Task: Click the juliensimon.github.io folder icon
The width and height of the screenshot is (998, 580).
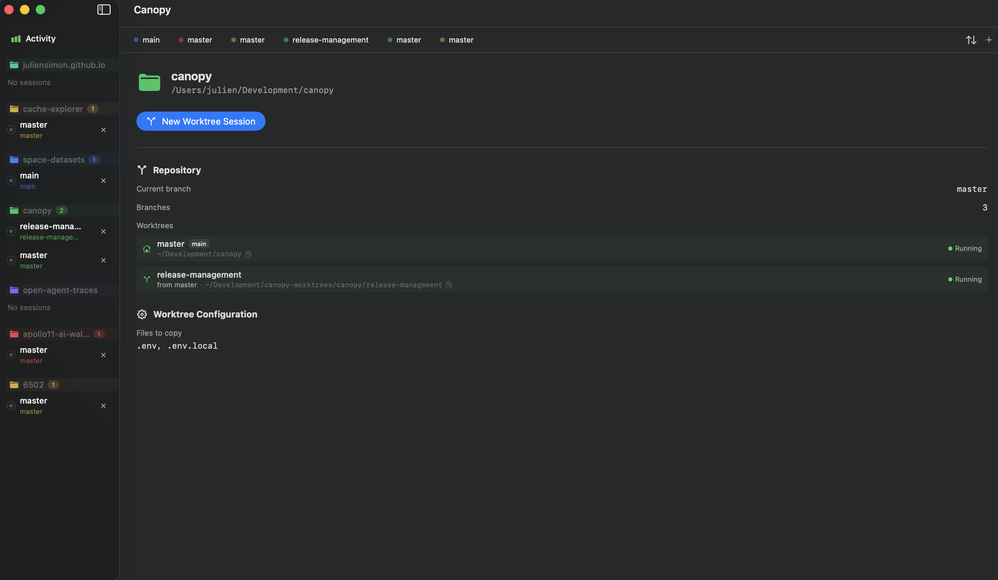Action: pos(14,65)
